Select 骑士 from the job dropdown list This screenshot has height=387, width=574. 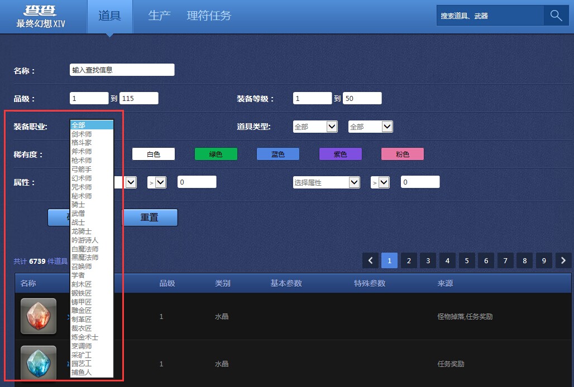[78, 205]
